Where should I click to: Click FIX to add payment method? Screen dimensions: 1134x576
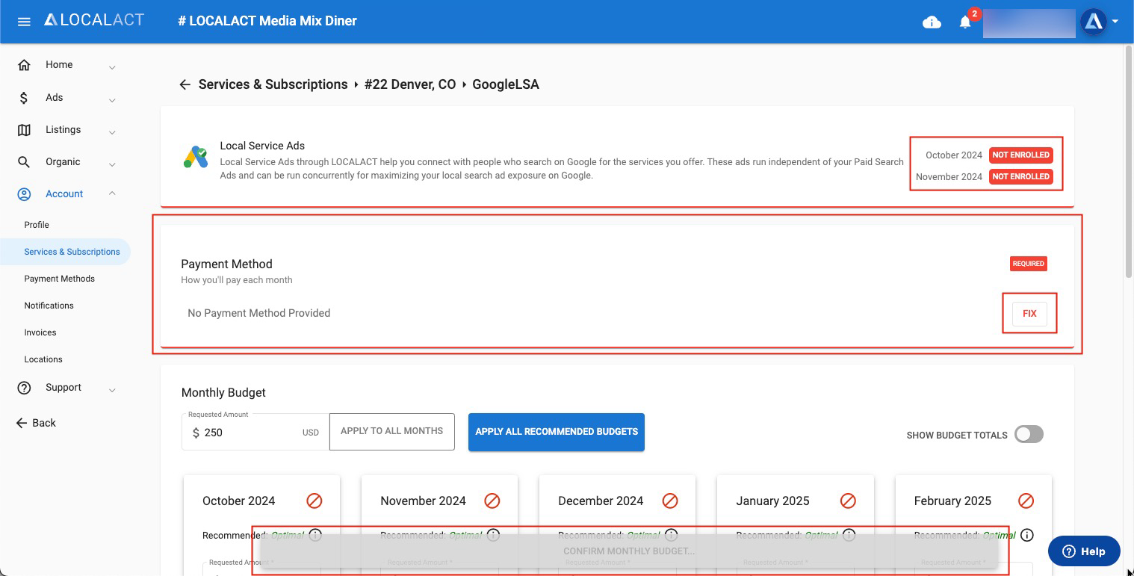[1029, 314]
